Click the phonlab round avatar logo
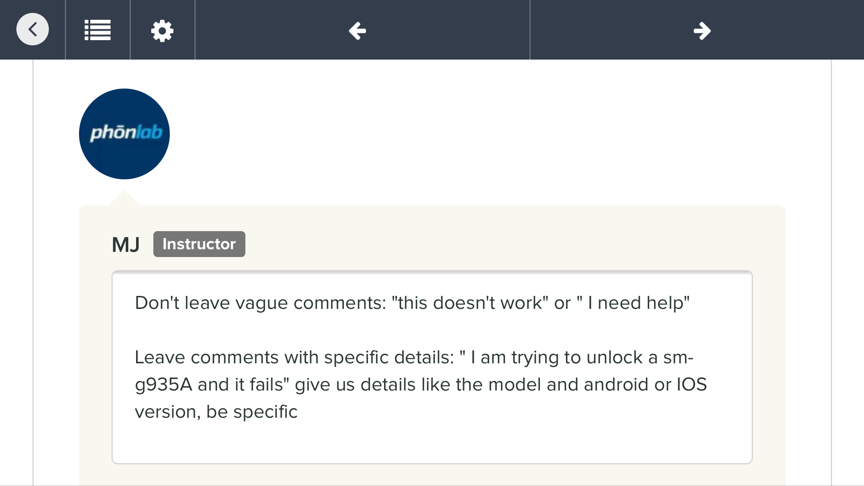This screenshot has width=864, height=486. click(x=124, y=134)
